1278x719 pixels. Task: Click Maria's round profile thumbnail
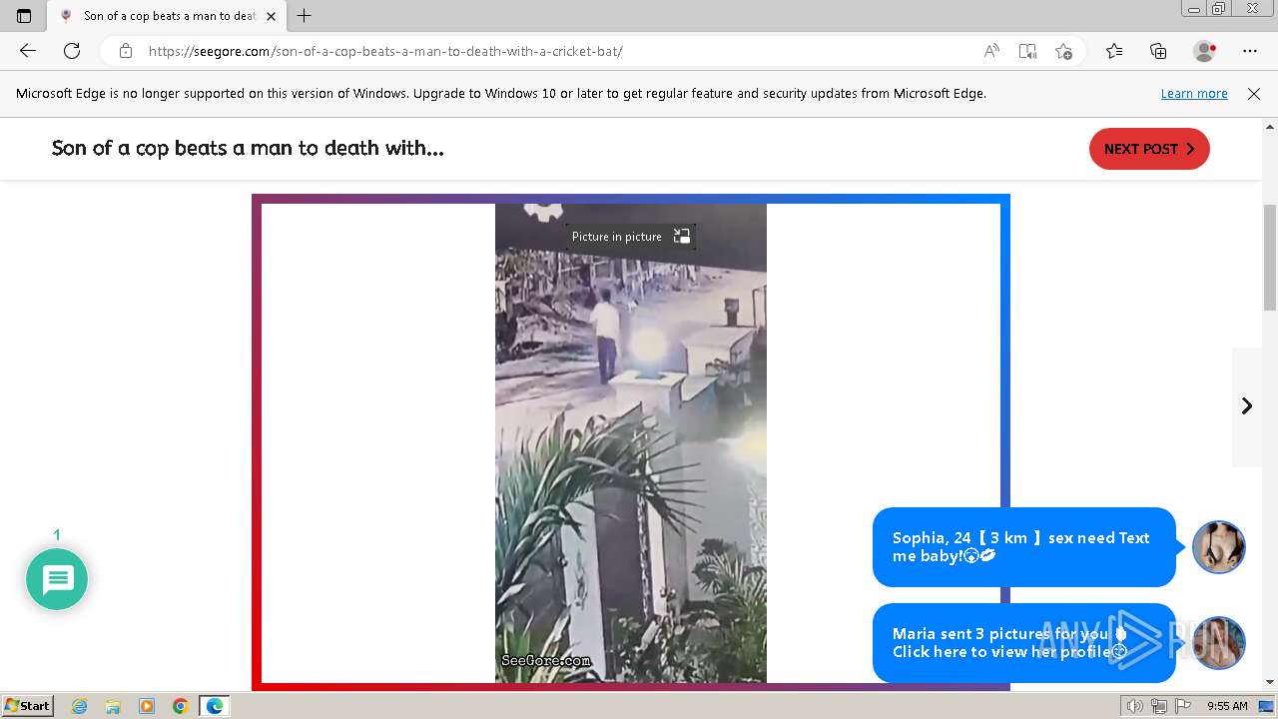tap(1219, 643)
